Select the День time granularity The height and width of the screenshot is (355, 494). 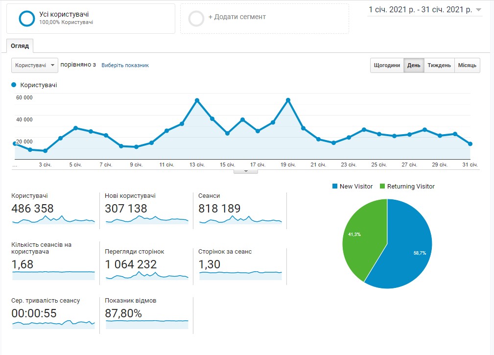tap(414, 66)
